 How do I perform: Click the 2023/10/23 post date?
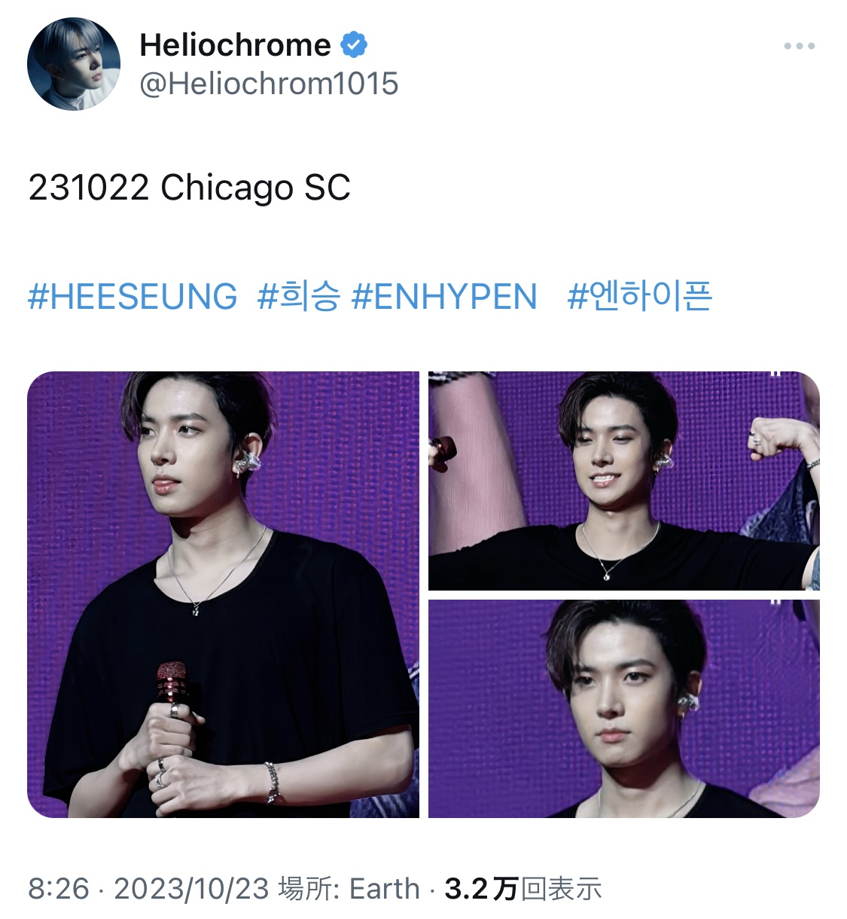[x=191, y=889]
